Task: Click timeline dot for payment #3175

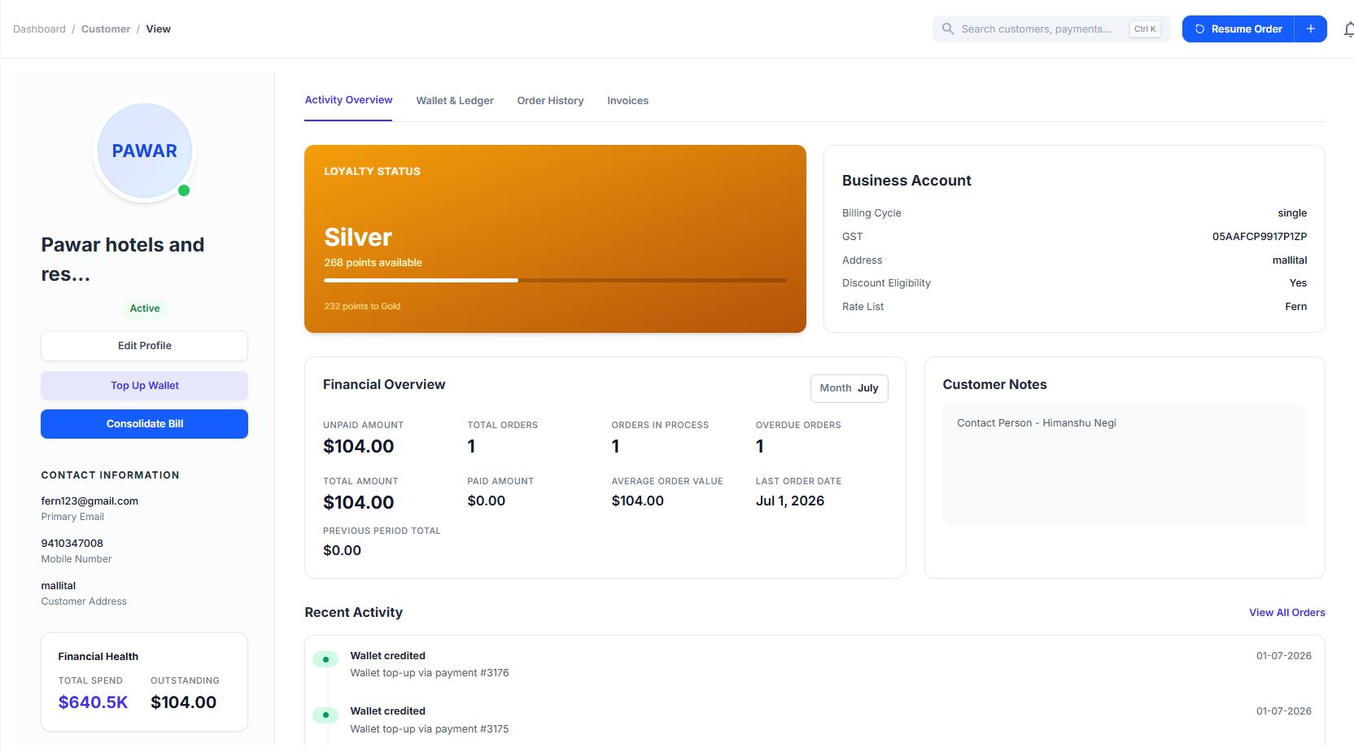Action: pos(325,715)
